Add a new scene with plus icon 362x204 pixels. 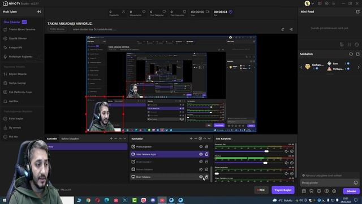(111, 138)
